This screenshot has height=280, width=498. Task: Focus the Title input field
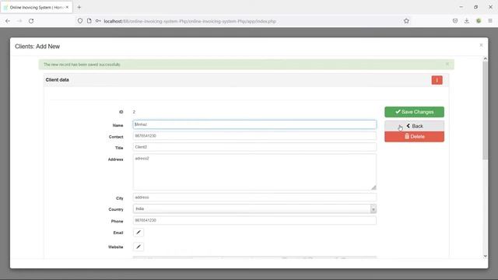(x=254, y=147)
